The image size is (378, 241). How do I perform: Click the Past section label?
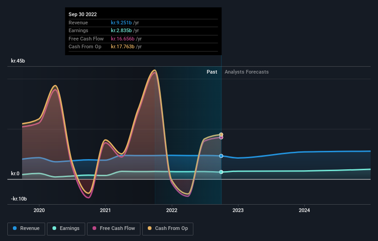click(x=212, y=72)
